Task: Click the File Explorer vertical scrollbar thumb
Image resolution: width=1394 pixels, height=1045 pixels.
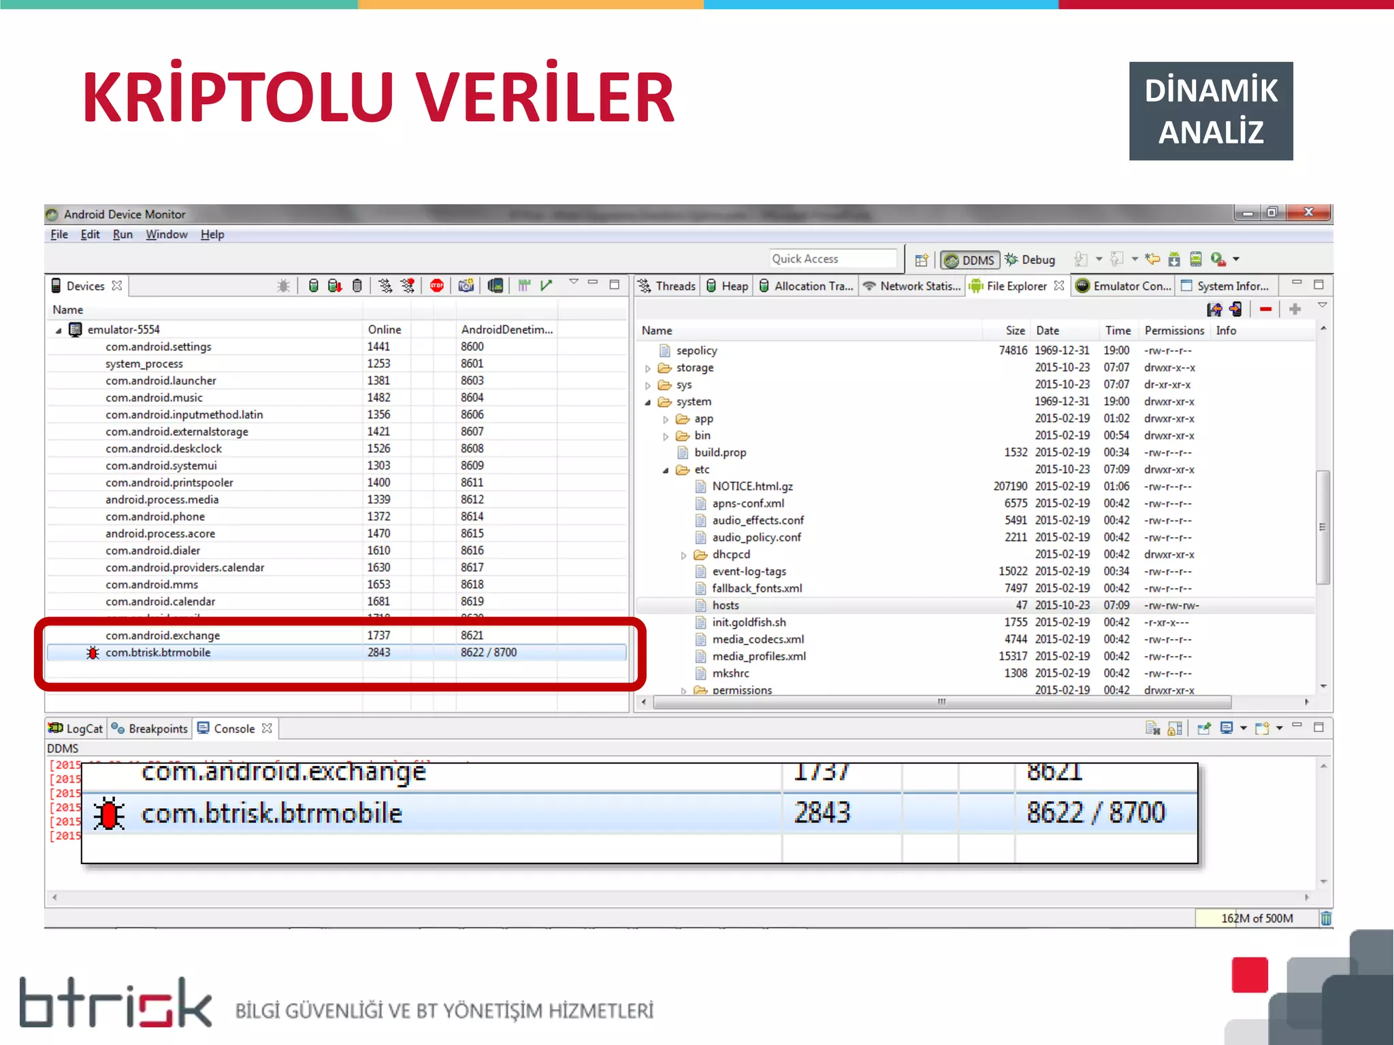Action: pyautogui.click(x=1323, y=527)
